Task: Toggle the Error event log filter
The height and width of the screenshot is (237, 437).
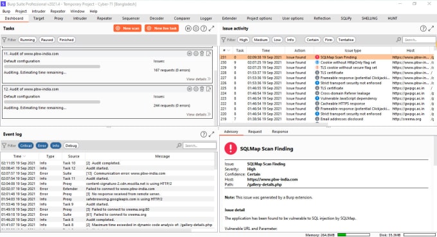Action: tap(42, 146)
